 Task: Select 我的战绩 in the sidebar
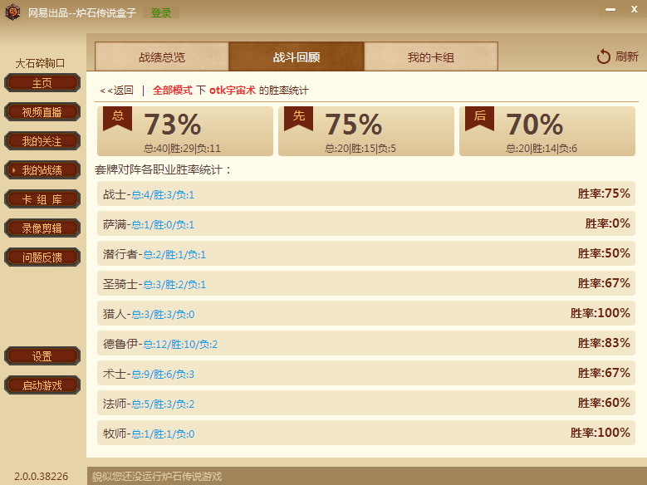pyautogui.click(x=42, y=170)
